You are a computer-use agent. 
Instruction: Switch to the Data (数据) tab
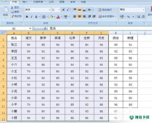pos(62,2)
